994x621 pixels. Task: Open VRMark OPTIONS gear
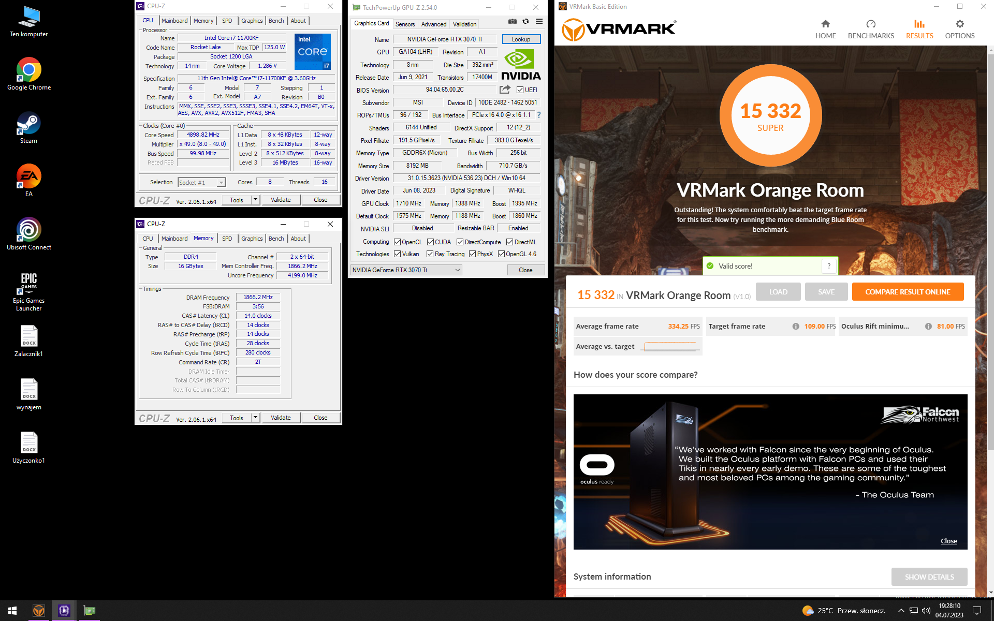pyautogui.click(x=959, y=29)
